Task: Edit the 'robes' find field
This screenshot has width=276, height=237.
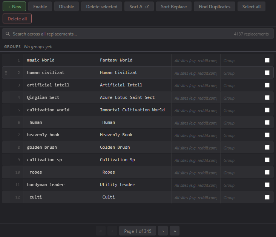Action: 60,172
